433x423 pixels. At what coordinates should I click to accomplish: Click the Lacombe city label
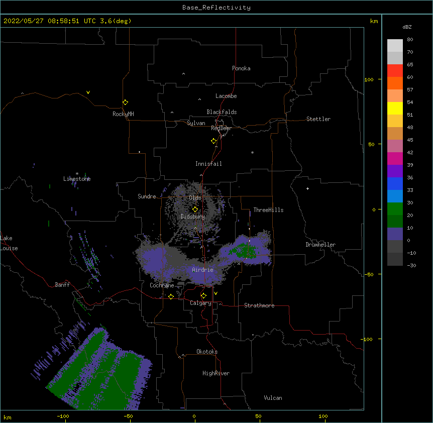226,96
